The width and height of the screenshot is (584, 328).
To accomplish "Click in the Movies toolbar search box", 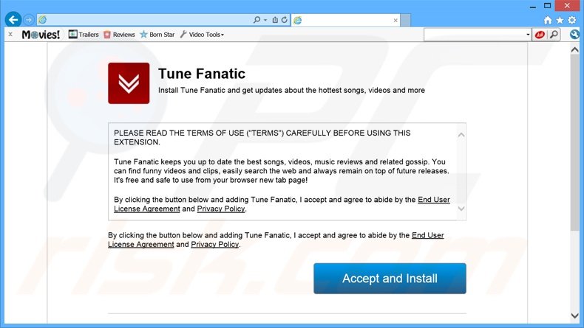I will (475, 35).
